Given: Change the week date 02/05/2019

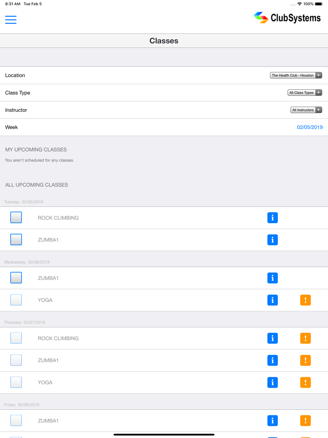Looking at the screenshot, I should point(310,127).
